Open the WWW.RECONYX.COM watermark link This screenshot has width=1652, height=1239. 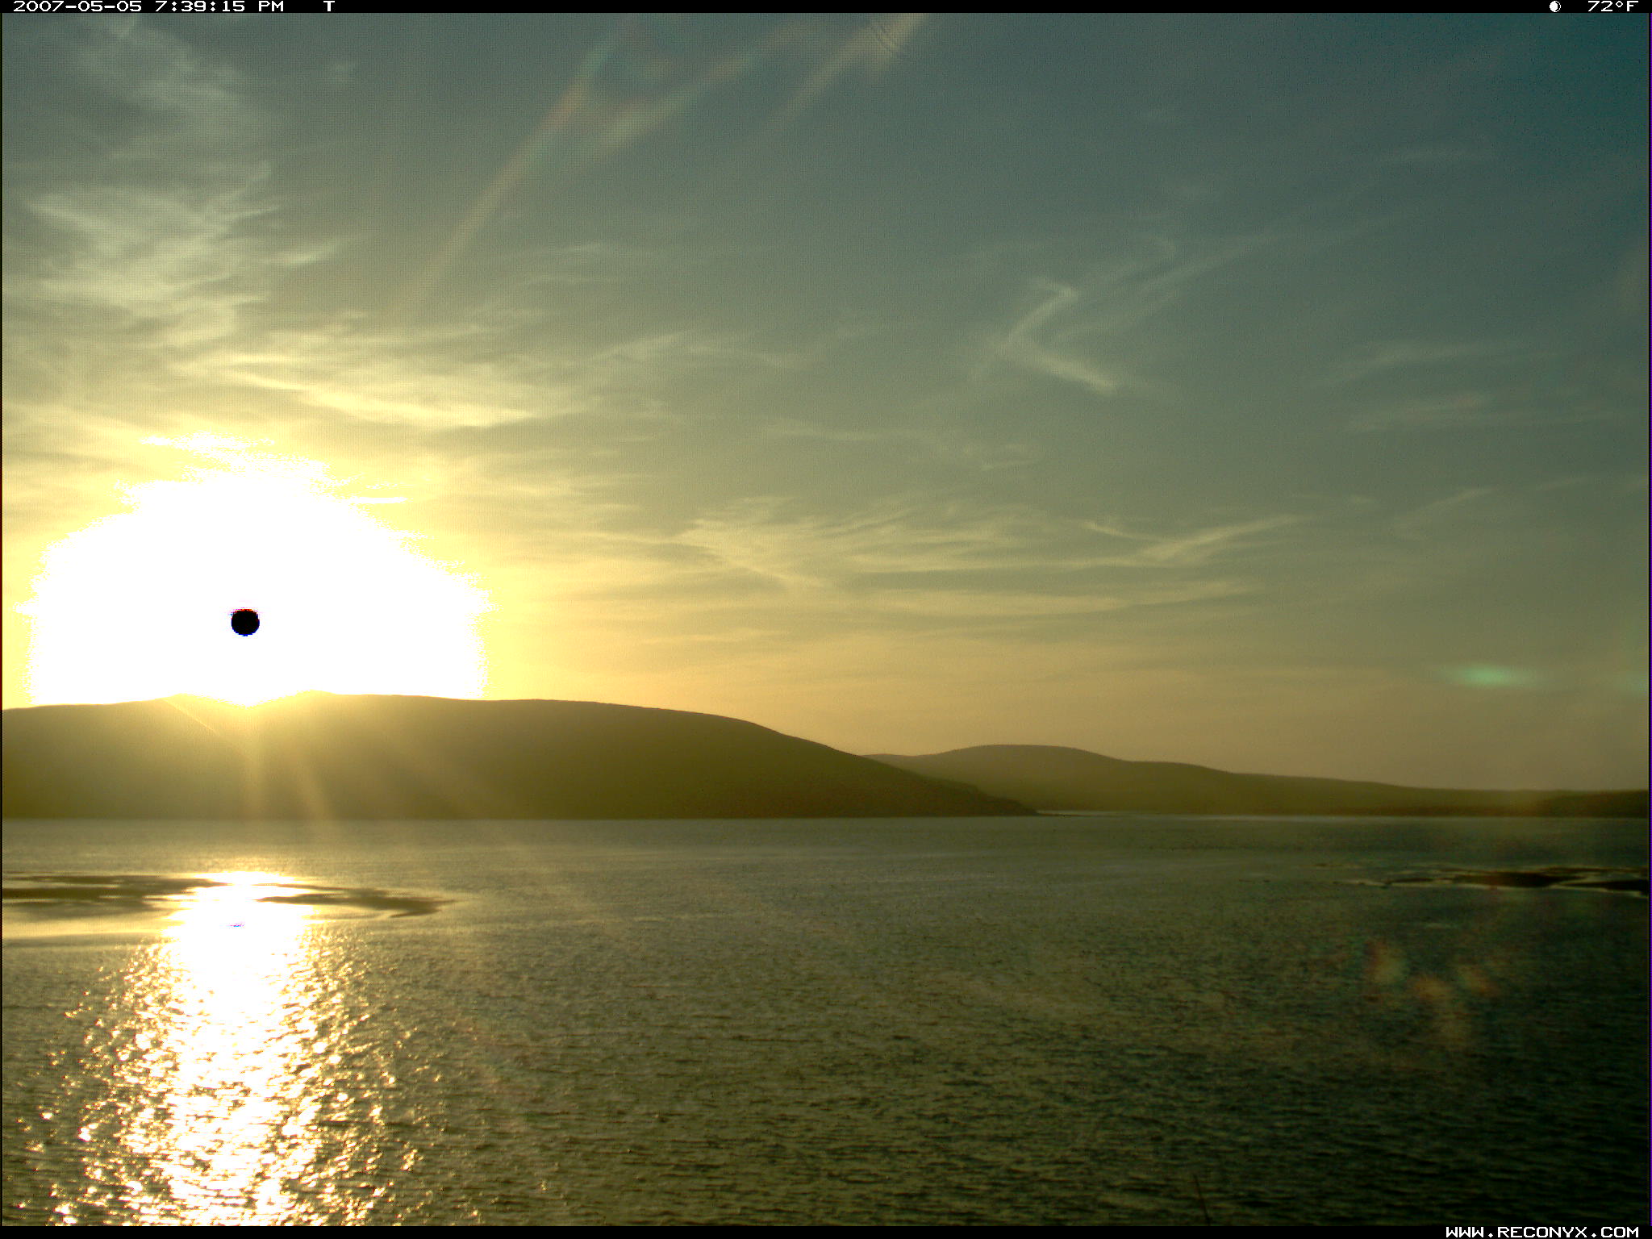[1541, 1232]
